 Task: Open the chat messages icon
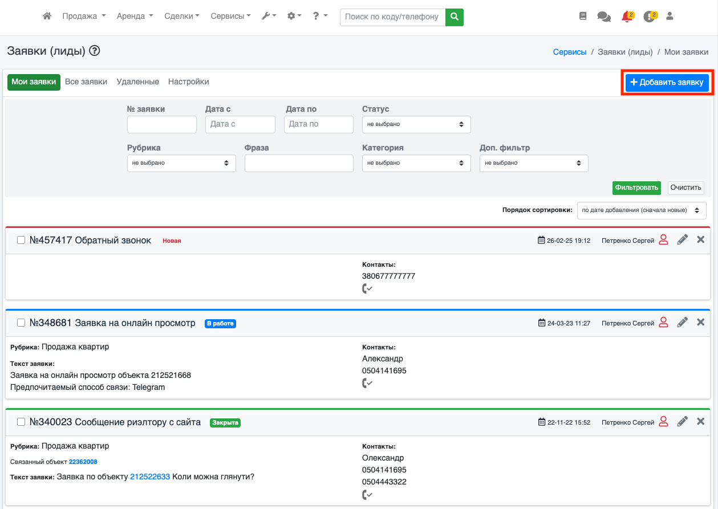(x=603, y=17)
